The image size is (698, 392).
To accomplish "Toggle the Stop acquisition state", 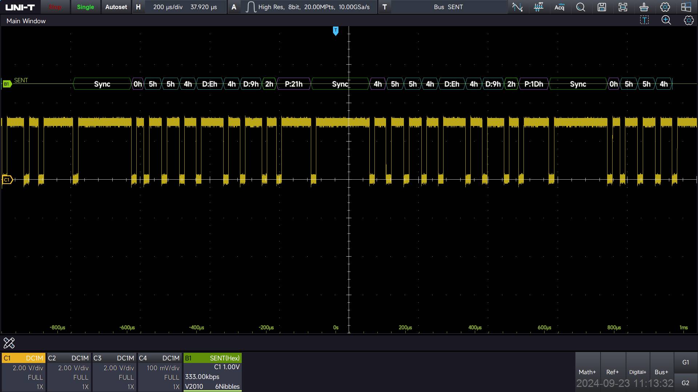I will (x=55, y=7).
